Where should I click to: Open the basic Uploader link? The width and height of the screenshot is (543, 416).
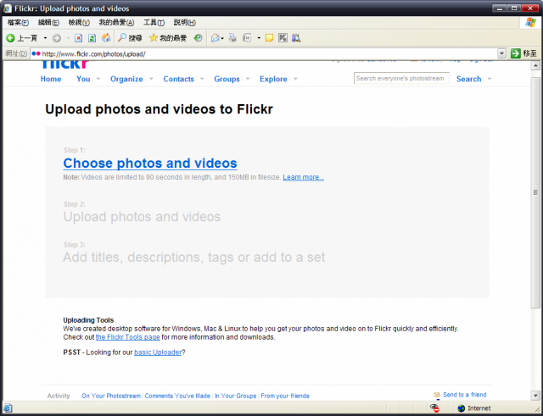(x=158, y=352)
